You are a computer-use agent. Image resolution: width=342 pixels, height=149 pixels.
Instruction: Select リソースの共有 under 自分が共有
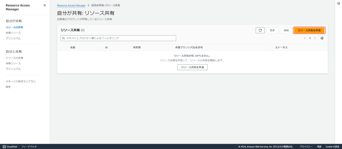[x=15, y=27]
